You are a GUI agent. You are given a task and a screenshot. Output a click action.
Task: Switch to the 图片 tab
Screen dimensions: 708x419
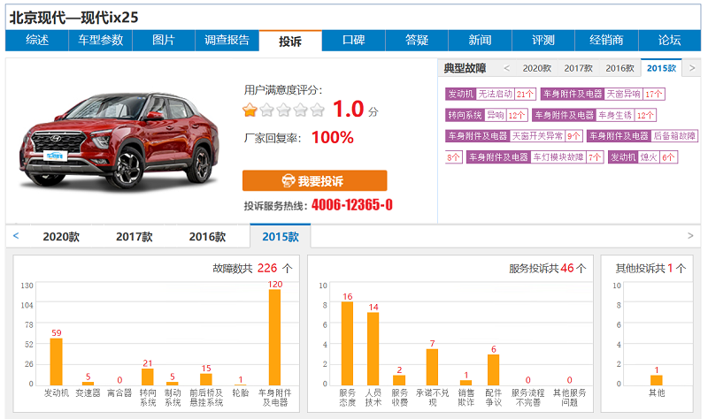pyautogui.click(x=164, y=41)
